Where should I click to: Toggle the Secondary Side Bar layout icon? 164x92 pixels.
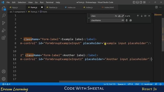(x=141, y=2)
